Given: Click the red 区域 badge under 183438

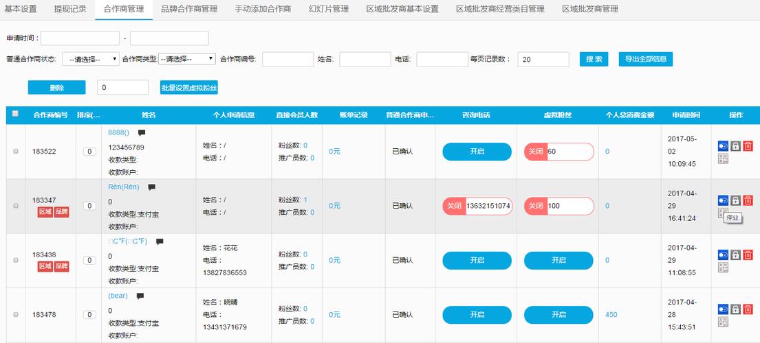Looking at the screenshot, I should coord(45,266).
